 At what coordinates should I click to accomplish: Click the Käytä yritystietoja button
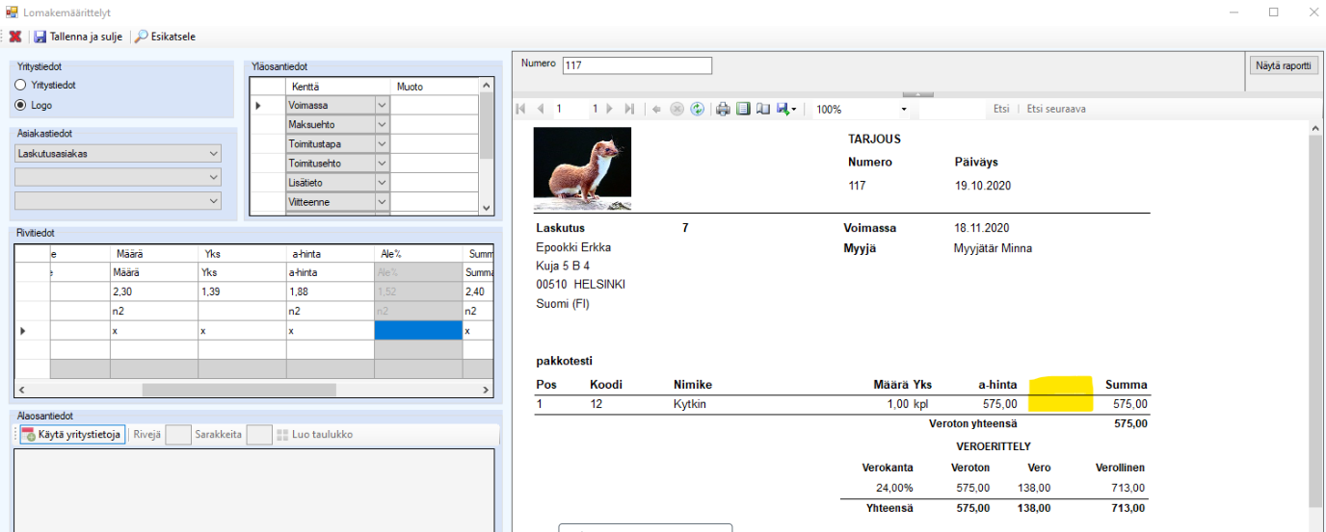pyautogui.click(x=72, y=435)
